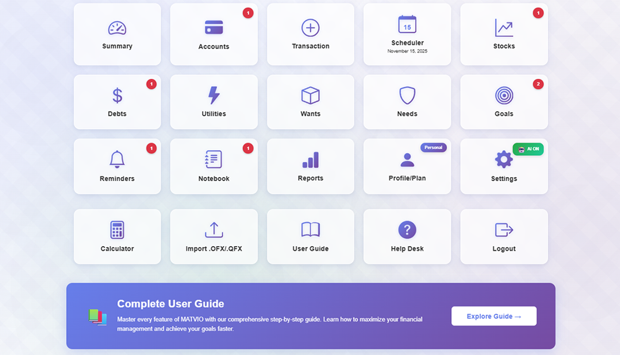The height and width of the screenshot is (355, 620).
Task: Open the Calculator tool
Action: click(117, 237)
